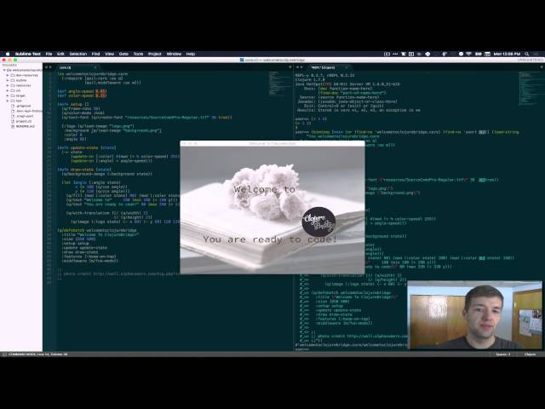
Task: Click the Welcome To ClojureBridge window title bar
Action: [x=272, y=143]
